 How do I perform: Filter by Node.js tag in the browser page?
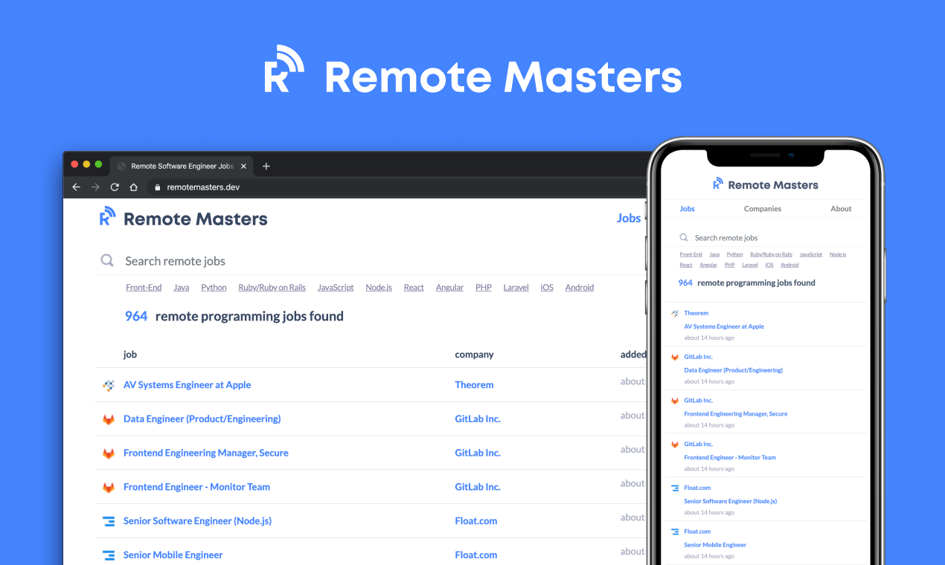point(379,288)
